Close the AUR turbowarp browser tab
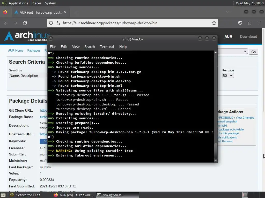The image size is (265, 198). [x=65, y=12]
